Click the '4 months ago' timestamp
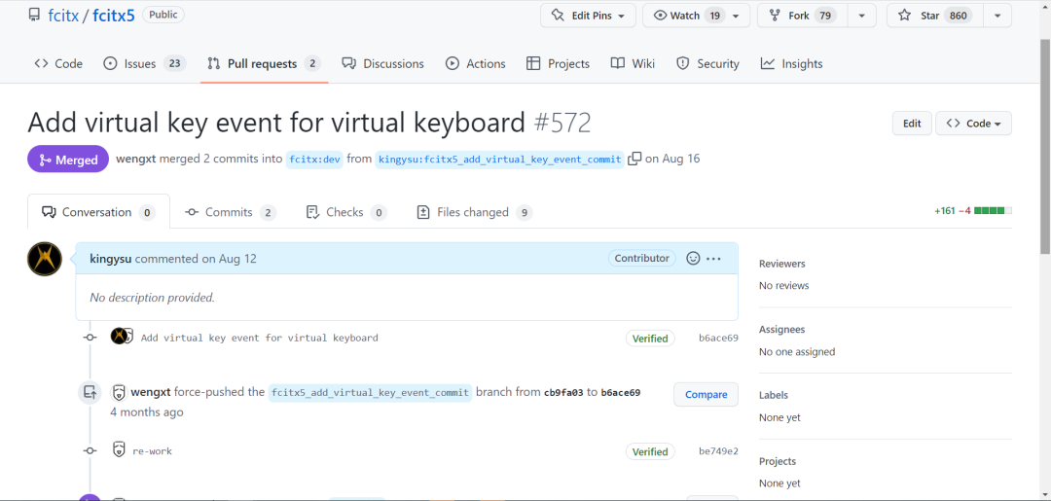The image size is (1051, 501). 147,412
